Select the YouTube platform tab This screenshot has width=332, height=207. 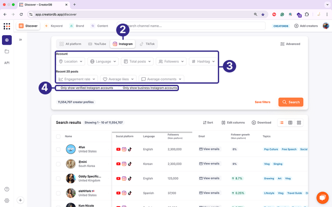pyautogui.click(x=97, y=44)
